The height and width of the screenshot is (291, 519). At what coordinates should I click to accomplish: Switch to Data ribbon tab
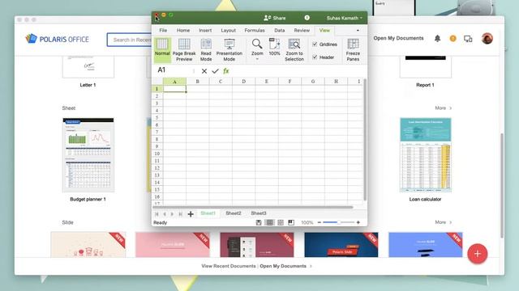[279, 31]
